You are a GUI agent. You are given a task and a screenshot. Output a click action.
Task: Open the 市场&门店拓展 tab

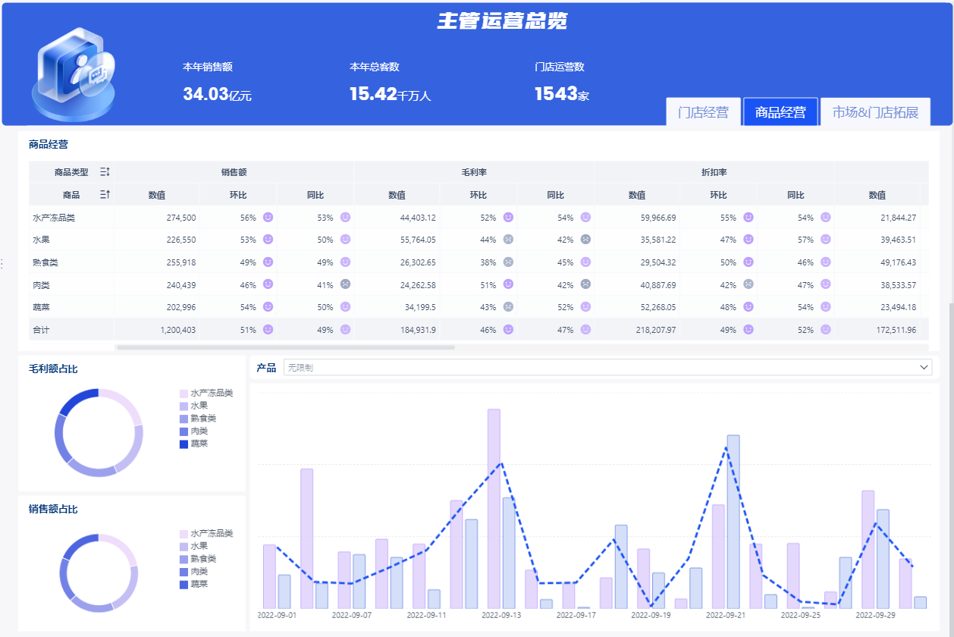click(x=875, y=112)
